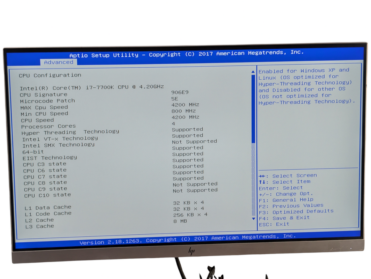This screenshot has height=279, width=371.
Task: Select the Advanced tab
Action: 58,62
